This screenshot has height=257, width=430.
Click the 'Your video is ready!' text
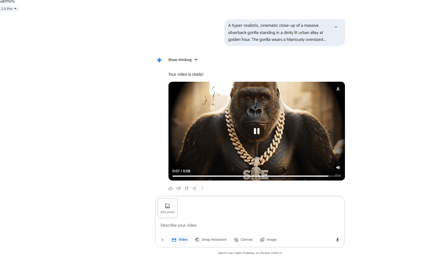186,74
